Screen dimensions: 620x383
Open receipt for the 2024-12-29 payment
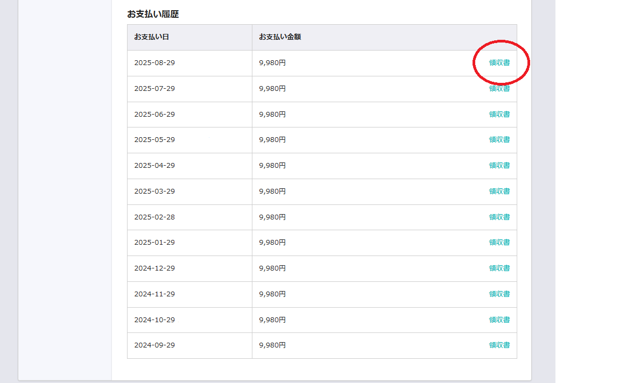[499, 268]
